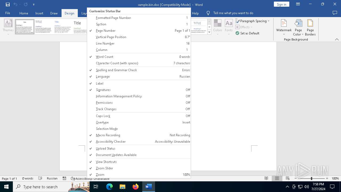Open the File tab

tap(8, 13)
